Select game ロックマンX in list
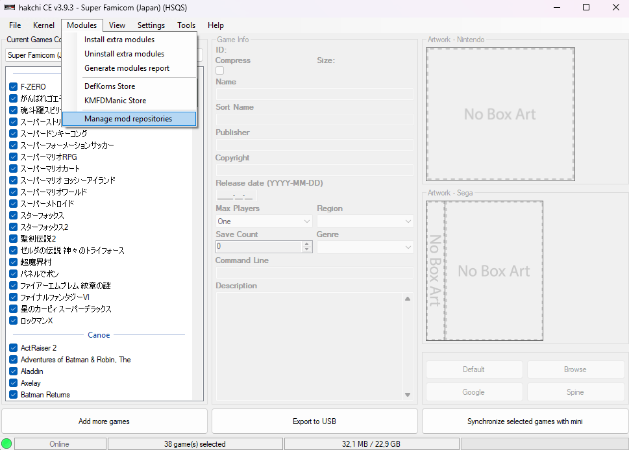The image size is (629, 450). 36,321
